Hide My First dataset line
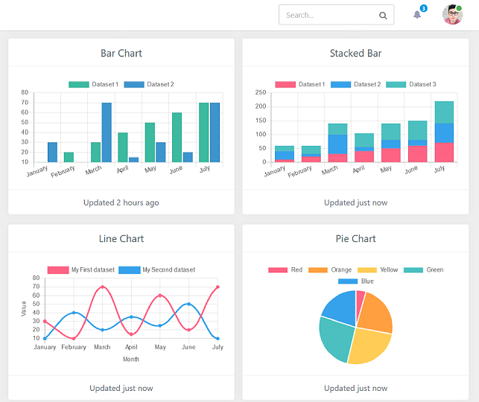Screen dimensions: 479x402 [x=80, y=269]
